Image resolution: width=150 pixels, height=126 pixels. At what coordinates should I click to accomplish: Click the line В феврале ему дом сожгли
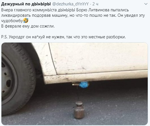(28, 26)
